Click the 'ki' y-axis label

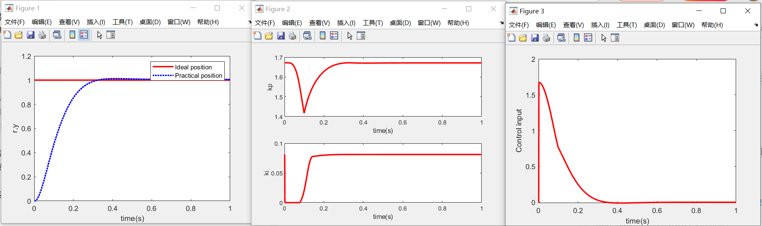point(267,173)
